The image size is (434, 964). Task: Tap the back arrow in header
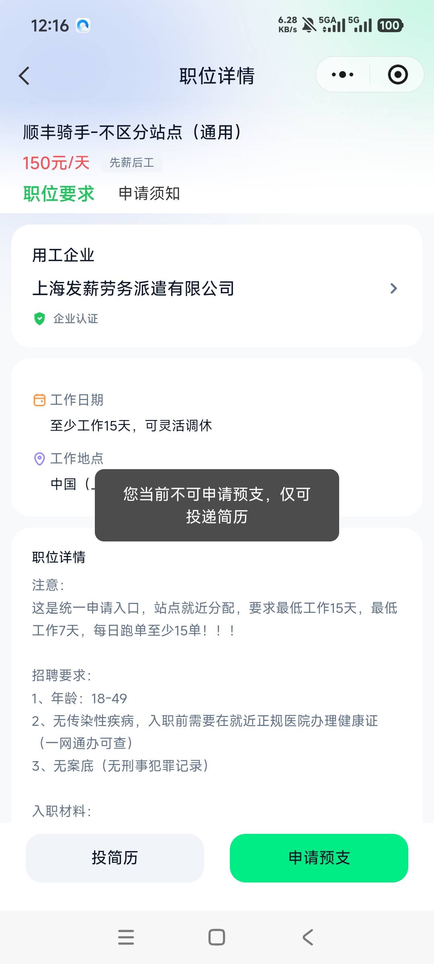coord(25,76)
